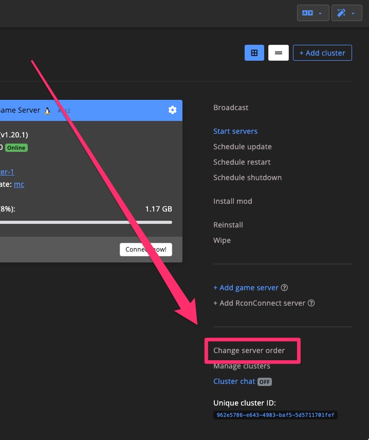The image size is (369, 440).
Task: Click the v1.20.1 version text
Action: pyautogui.click(x=14, y=135)
